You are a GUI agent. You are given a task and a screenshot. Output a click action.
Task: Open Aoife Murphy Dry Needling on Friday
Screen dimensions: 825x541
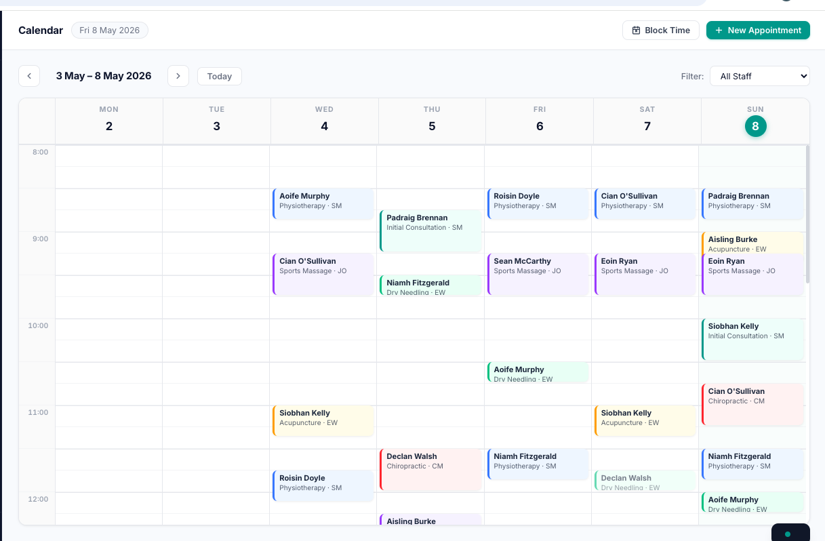[x=538, y=372]
